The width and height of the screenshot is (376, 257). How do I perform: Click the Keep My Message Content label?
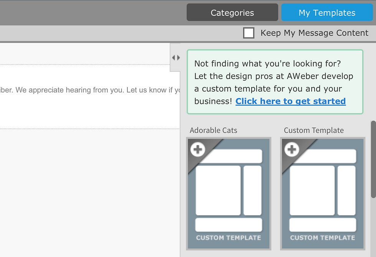point(314,33)
